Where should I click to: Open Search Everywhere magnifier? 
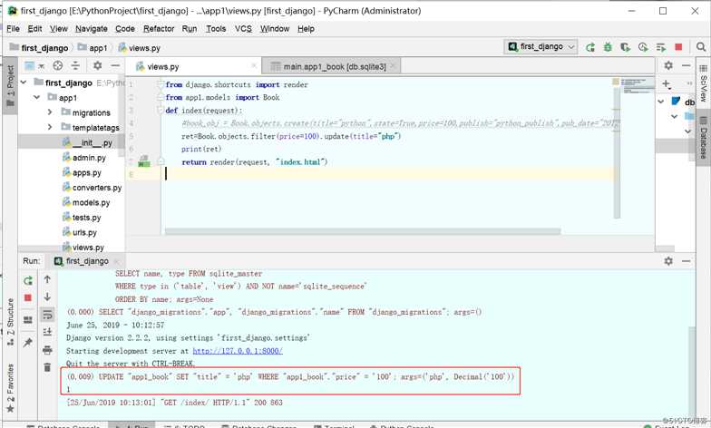click(x=700, y=47)
